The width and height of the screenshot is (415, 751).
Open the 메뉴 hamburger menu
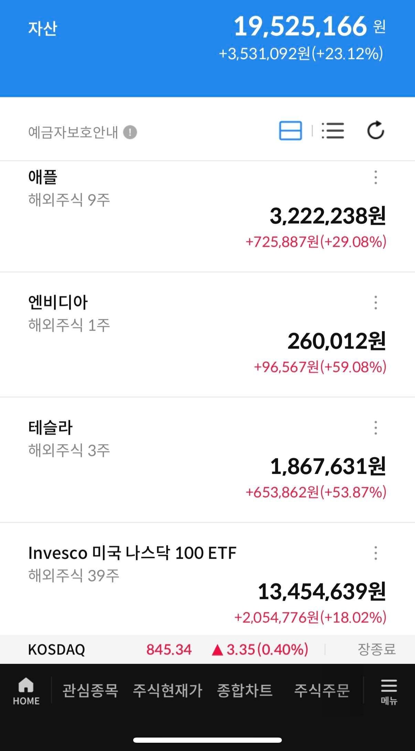[x=389, y=691]
